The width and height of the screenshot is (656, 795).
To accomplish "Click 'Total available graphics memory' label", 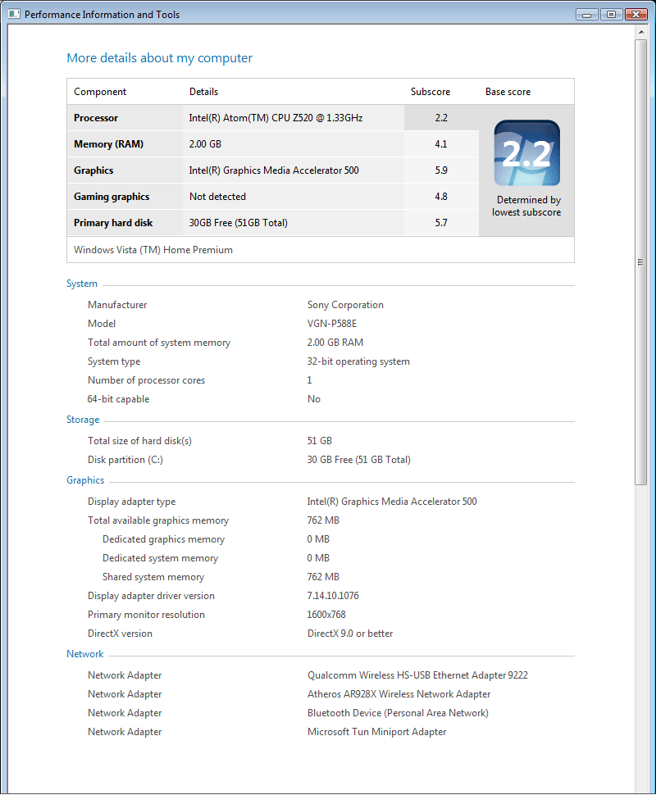I will tap(157, 520).
